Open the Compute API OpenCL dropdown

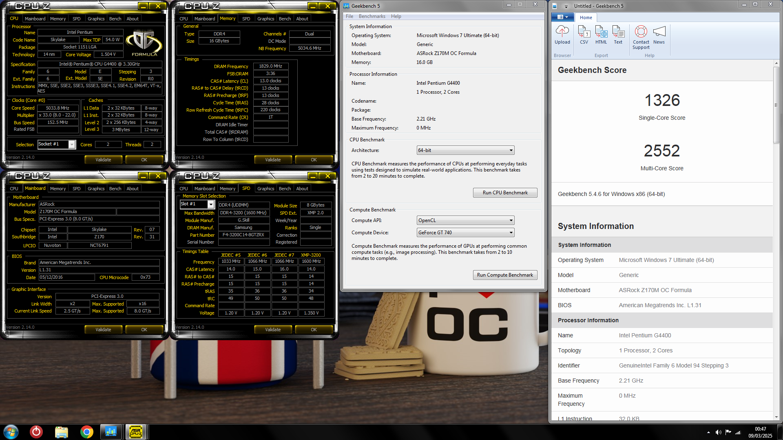pos(465,220)
